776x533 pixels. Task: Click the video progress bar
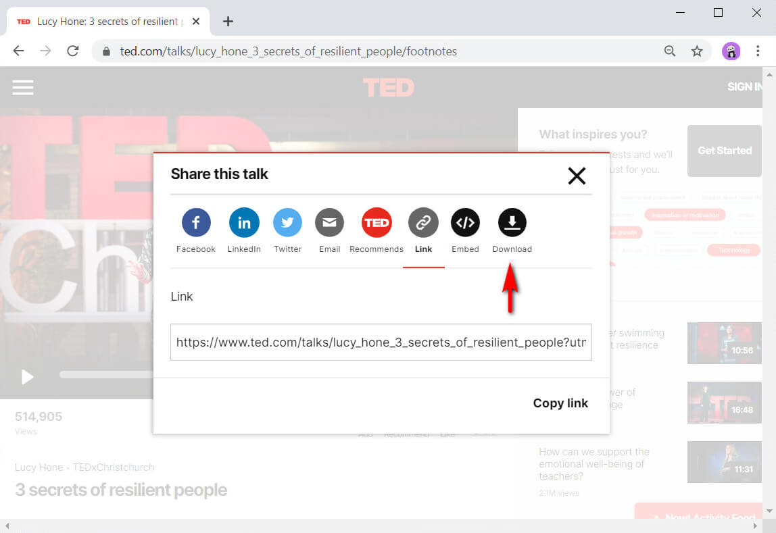tap(106, 375)
